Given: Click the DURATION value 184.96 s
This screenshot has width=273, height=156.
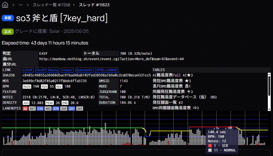Looking at the screenshot, I should (128, 103).
